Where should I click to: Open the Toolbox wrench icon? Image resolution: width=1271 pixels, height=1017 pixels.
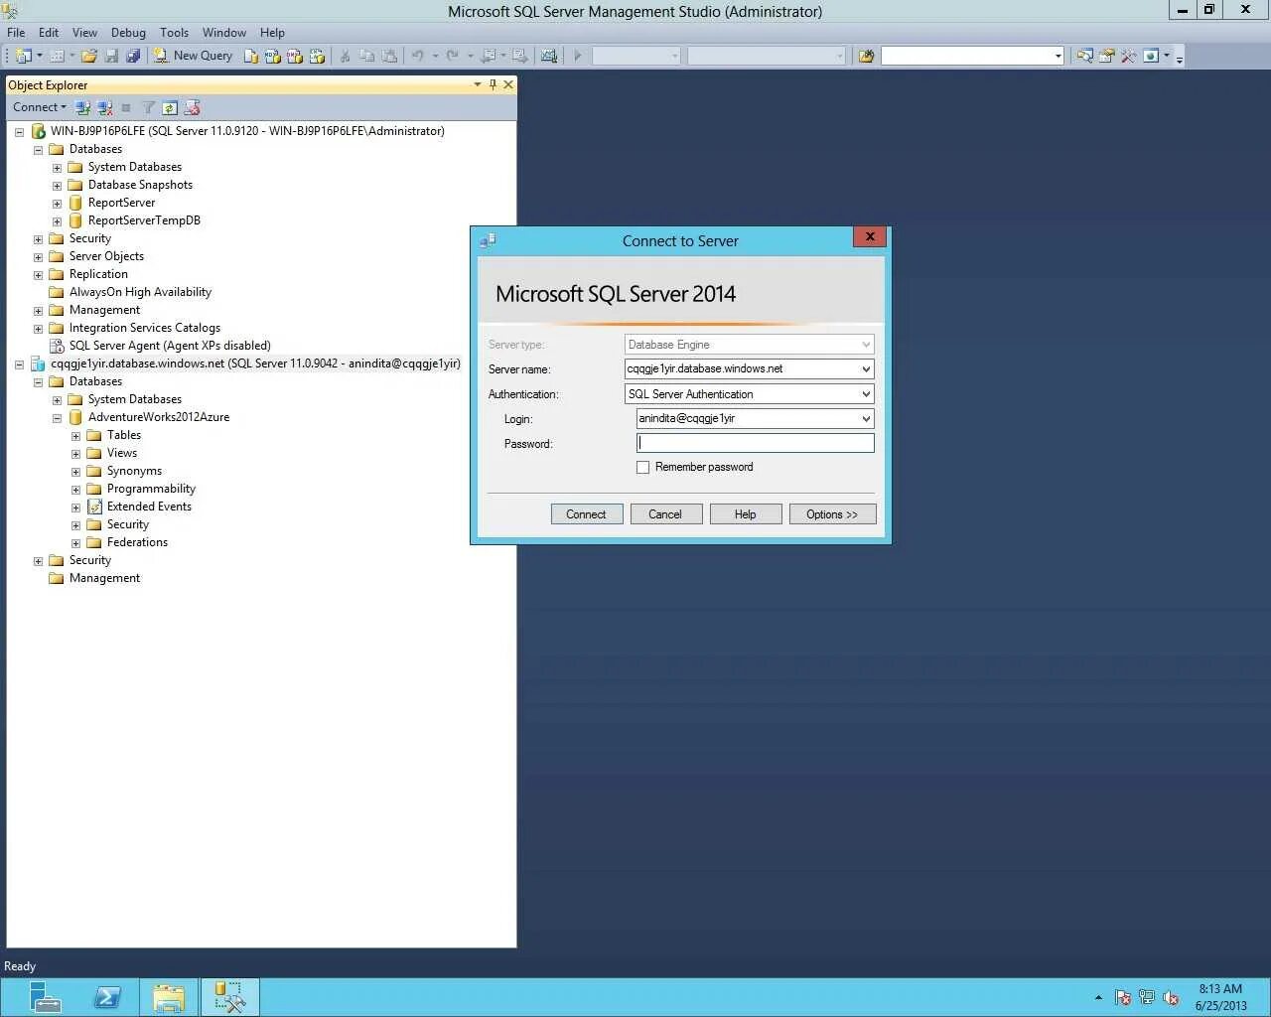[x=1128, y=56]
